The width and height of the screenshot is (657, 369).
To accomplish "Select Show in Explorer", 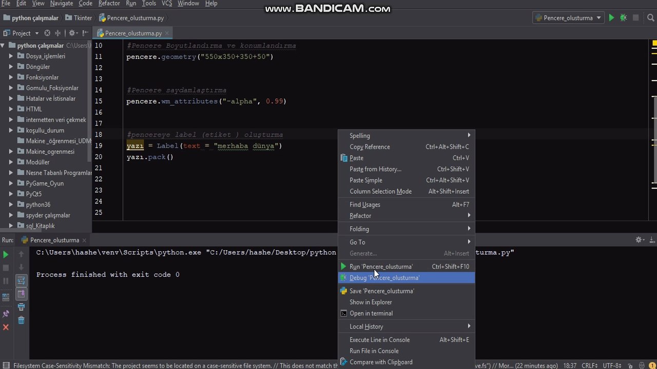I will 406,302.
